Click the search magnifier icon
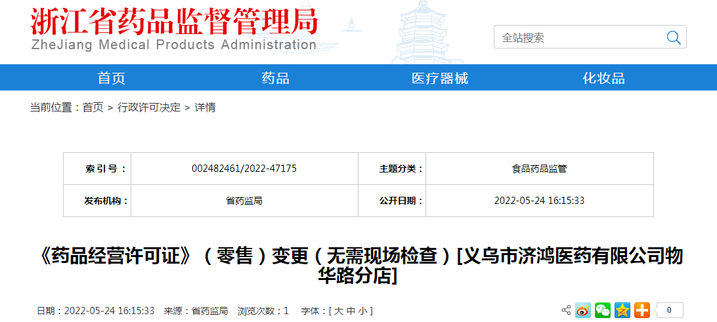 coord(674,37)
